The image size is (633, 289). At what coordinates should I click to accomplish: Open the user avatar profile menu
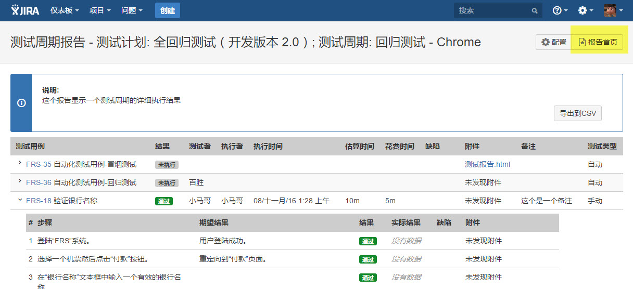613,10
